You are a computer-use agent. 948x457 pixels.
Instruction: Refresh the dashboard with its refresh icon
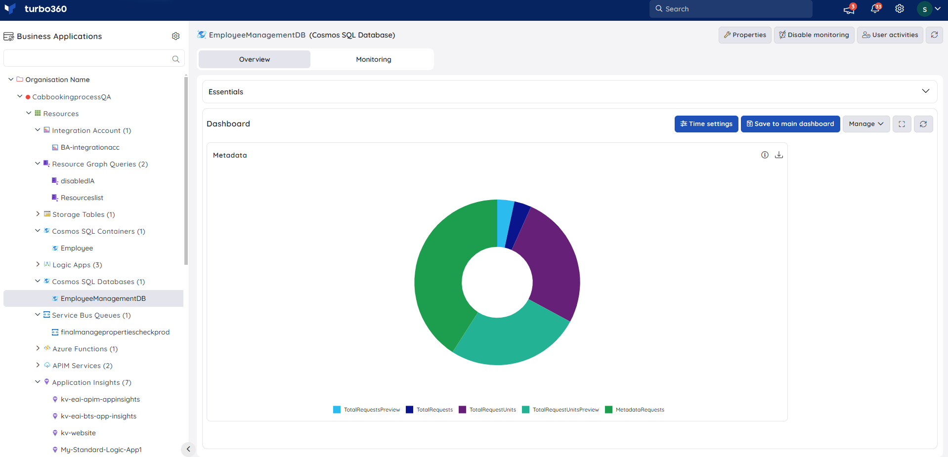[x=923, y=124]
